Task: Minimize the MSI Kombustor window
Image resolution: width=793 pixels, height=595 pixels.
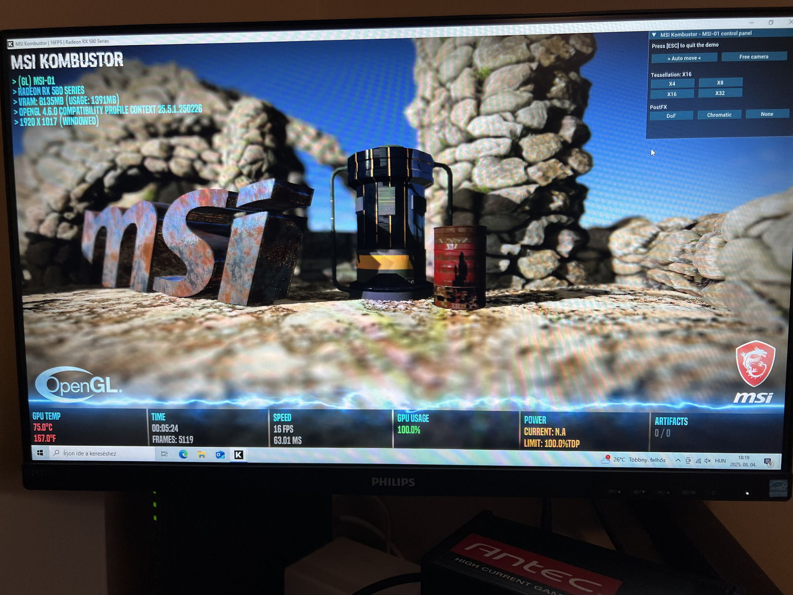Action: tap(751, 23)
